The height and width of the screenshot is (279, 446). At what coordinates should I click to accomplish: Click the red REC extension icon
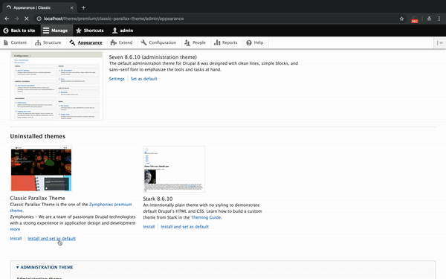pos(415,19)
